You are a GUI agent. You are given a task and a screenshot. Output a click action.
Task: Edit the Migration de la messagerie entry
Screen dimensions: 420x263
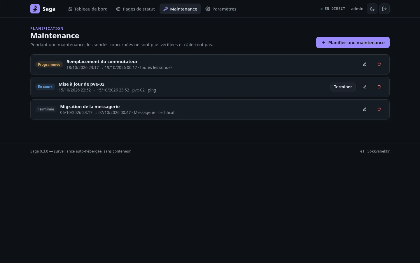365,109
